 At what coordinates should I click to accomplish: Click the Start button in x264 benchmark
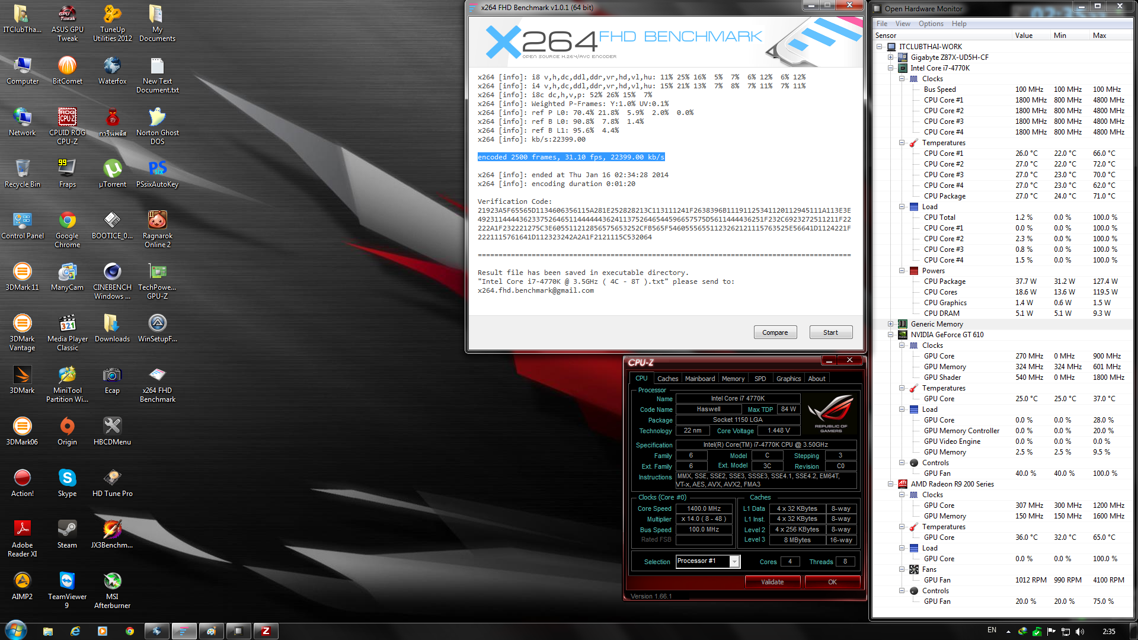pos(830,332)
